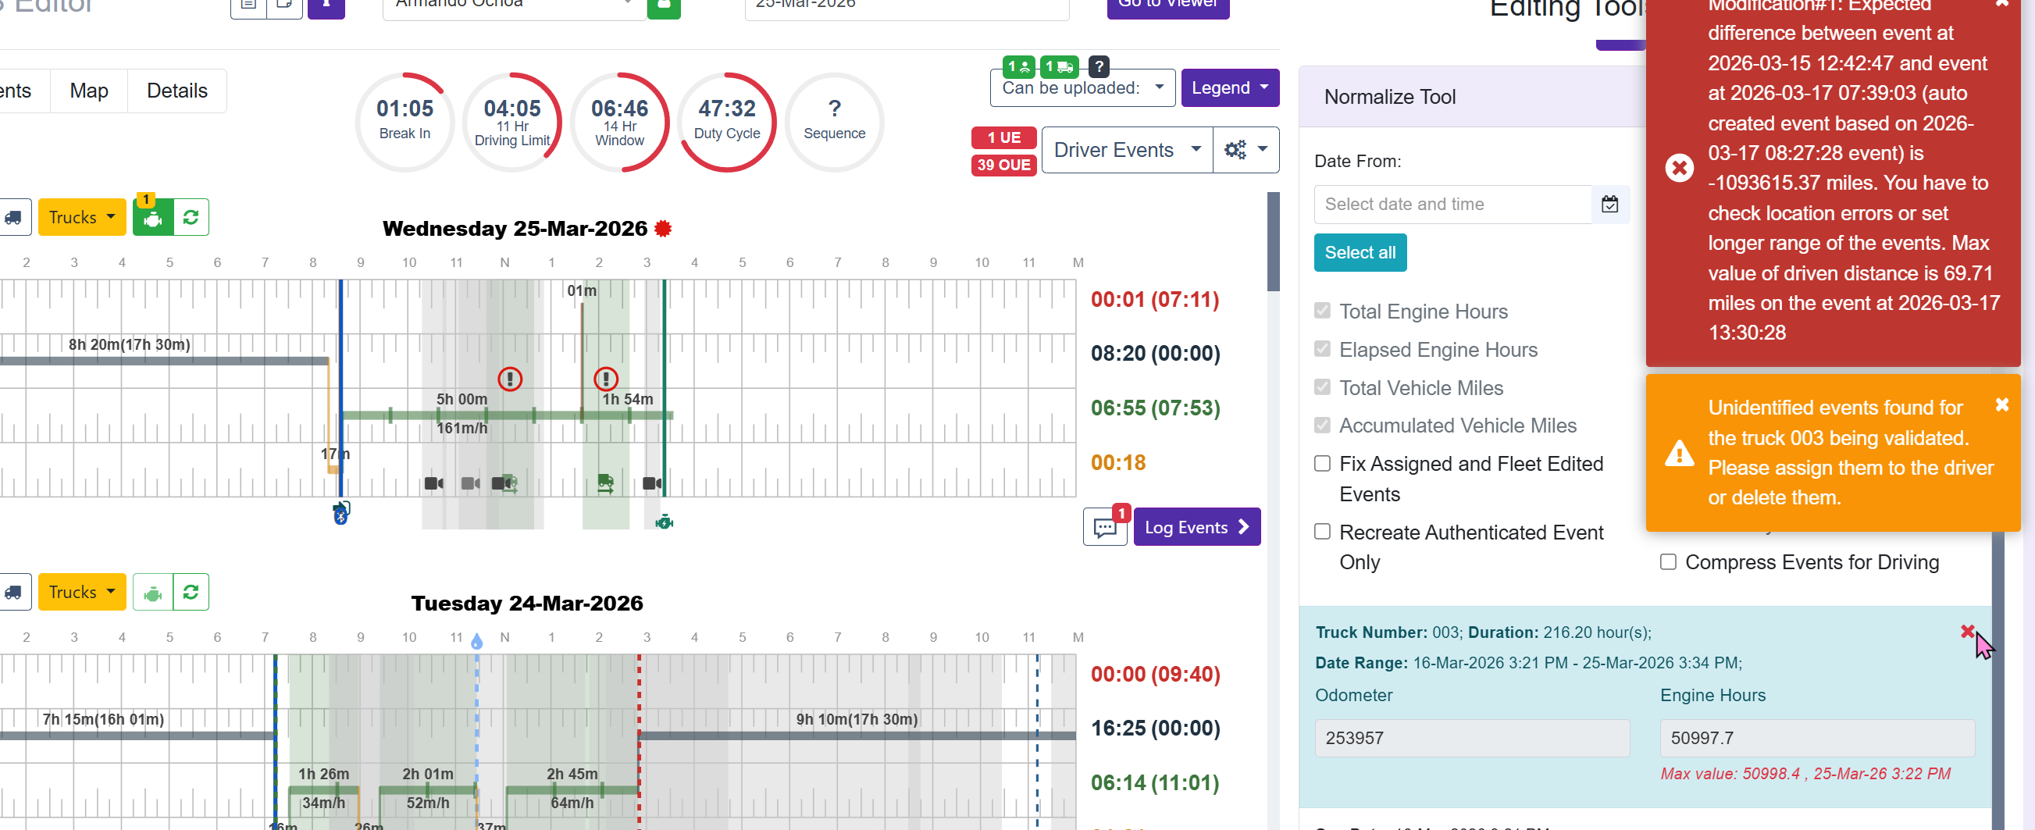Switch to the Map tab
The image size is (2035, 830).
coord(89,91)
